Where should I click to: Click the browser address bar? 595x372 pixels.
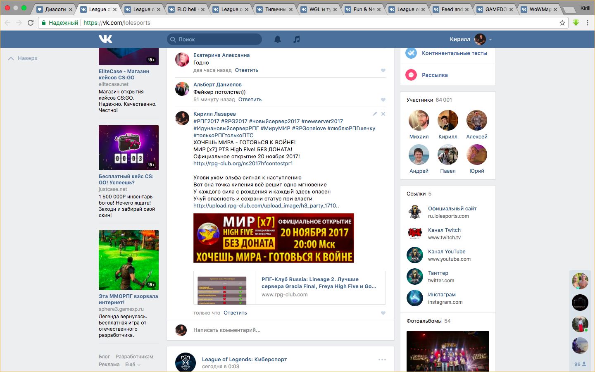[304, 23]
